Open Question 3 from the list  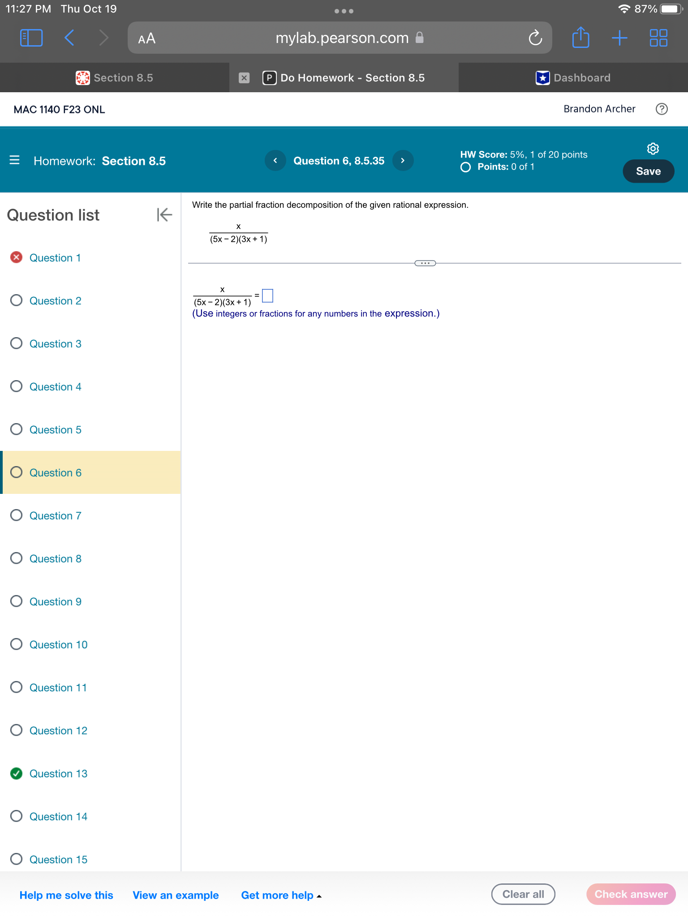click(56, 344)
